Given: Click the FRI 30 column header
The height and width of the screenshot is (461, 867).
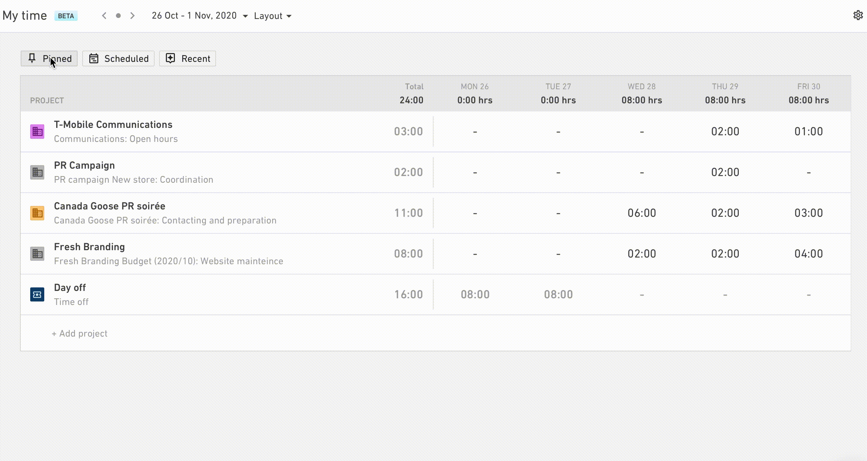Looking at the screenshot, I should pos(809,86).
